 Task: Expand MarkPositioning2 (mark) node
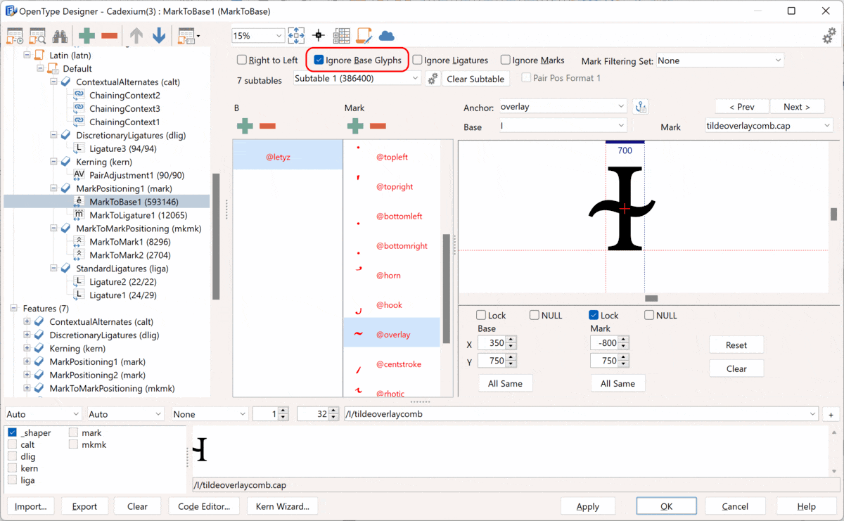tap(27, 375)
